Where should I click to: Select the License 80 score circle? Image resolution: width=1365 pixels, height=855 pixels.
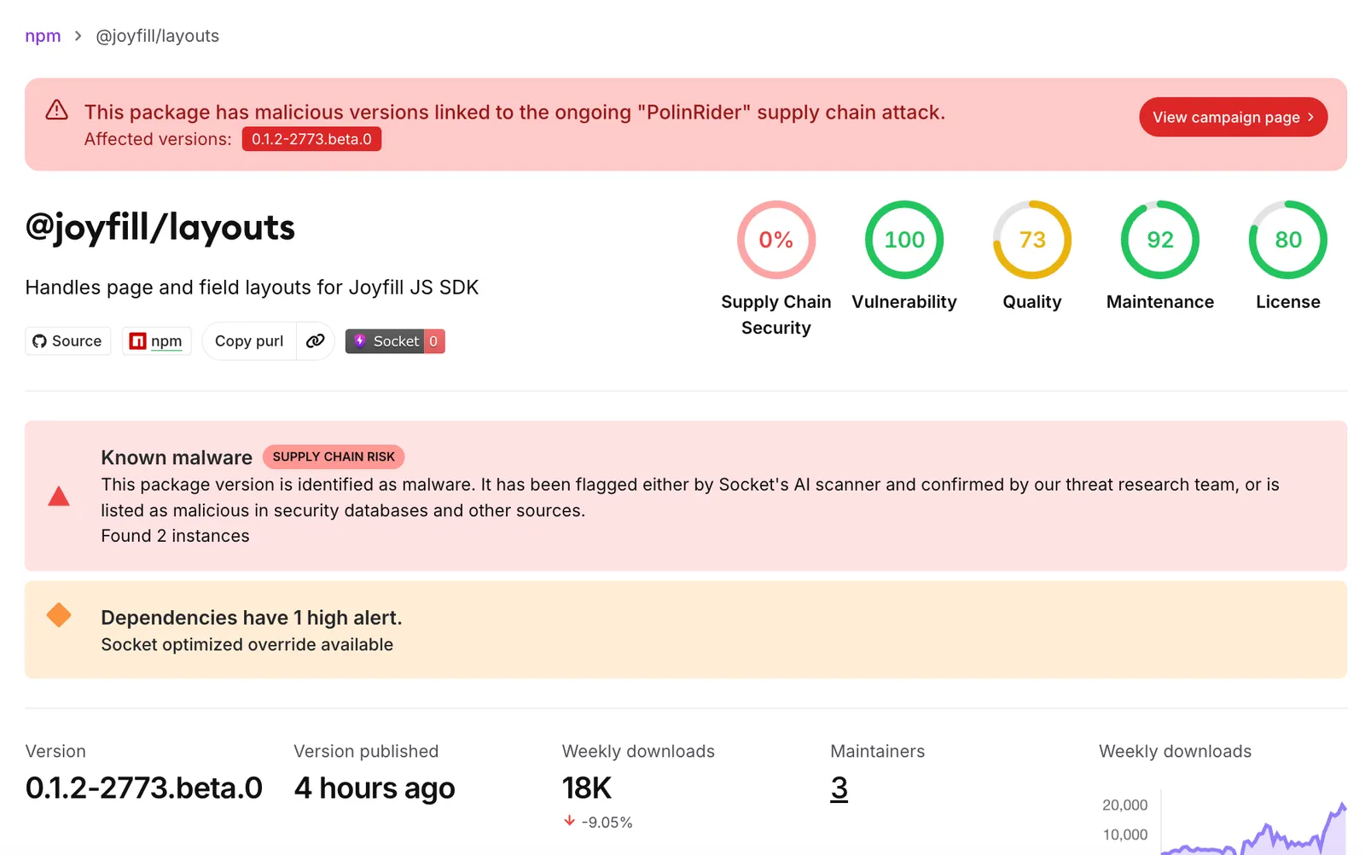coord(1288,240)
